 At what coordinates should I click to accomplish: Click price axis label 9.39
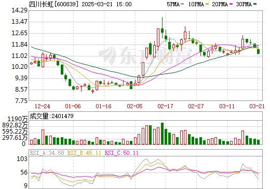point(21,78)
